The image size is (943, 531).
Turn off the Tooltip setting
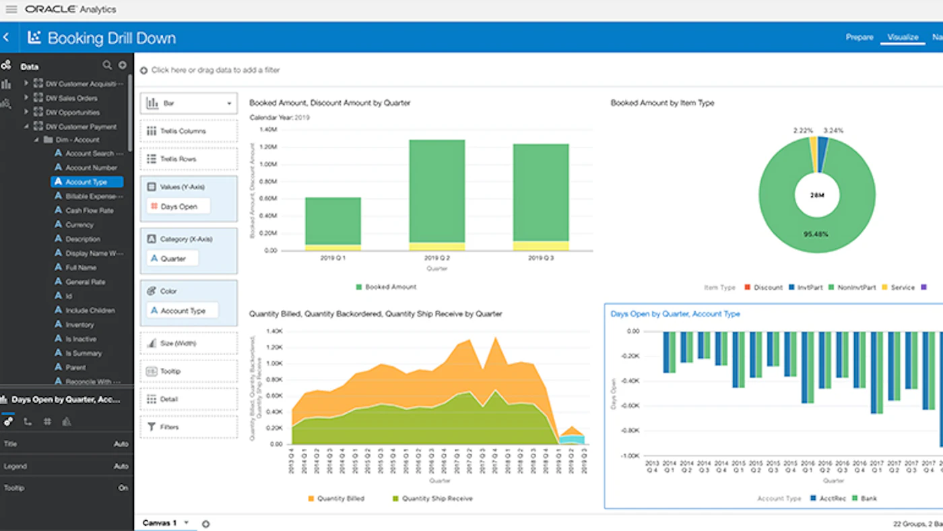(121, 487)
